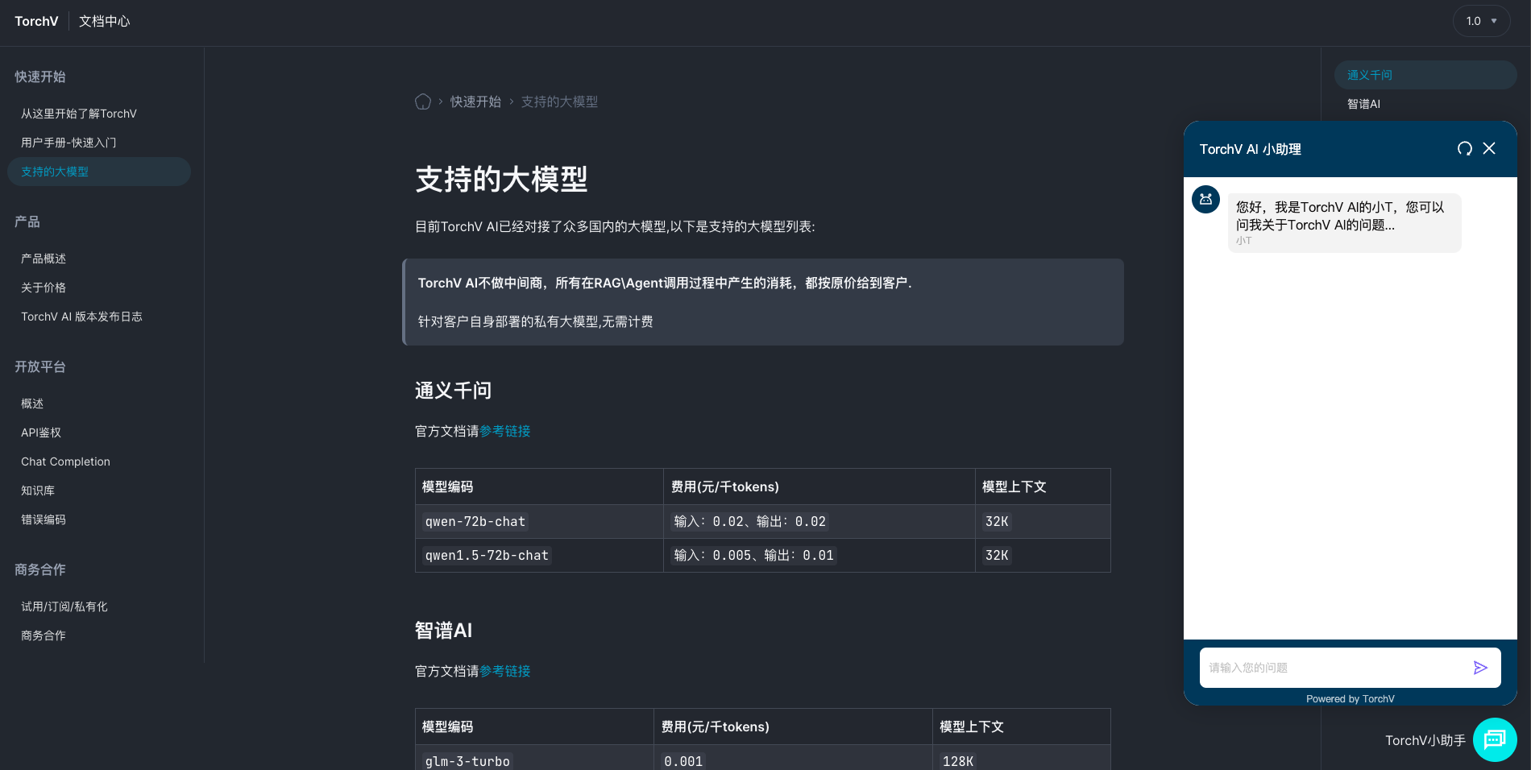Click 参考链接 under 通义千问 section
This screenshot has width=1531, height=770.
(505, 431)
